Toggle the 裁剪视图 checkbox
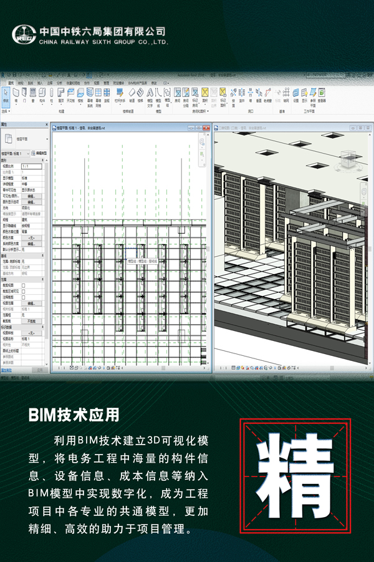Image resolution: width=374 pixels, height=562 pixels. 24,285
